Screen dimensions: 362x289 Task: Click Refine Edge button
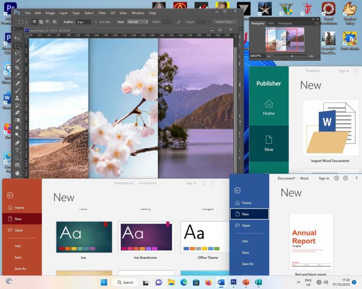224,22
